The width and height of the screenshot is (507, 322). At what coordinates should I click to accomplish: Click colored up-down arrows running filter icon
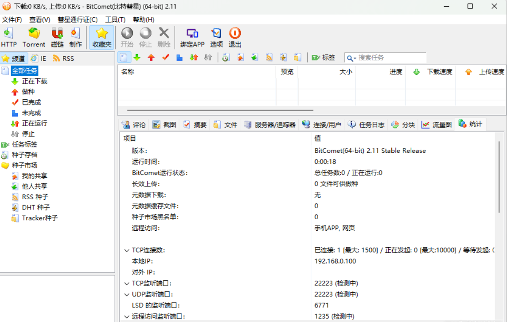pyautogui.click(x=194, y=58)
